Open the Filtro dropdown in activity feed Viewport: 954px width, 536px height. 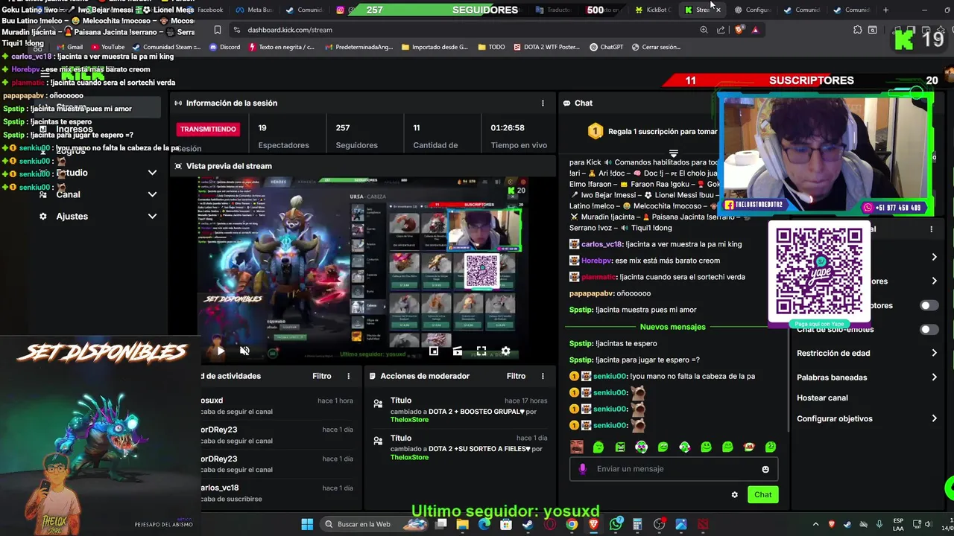click(321, 376)
